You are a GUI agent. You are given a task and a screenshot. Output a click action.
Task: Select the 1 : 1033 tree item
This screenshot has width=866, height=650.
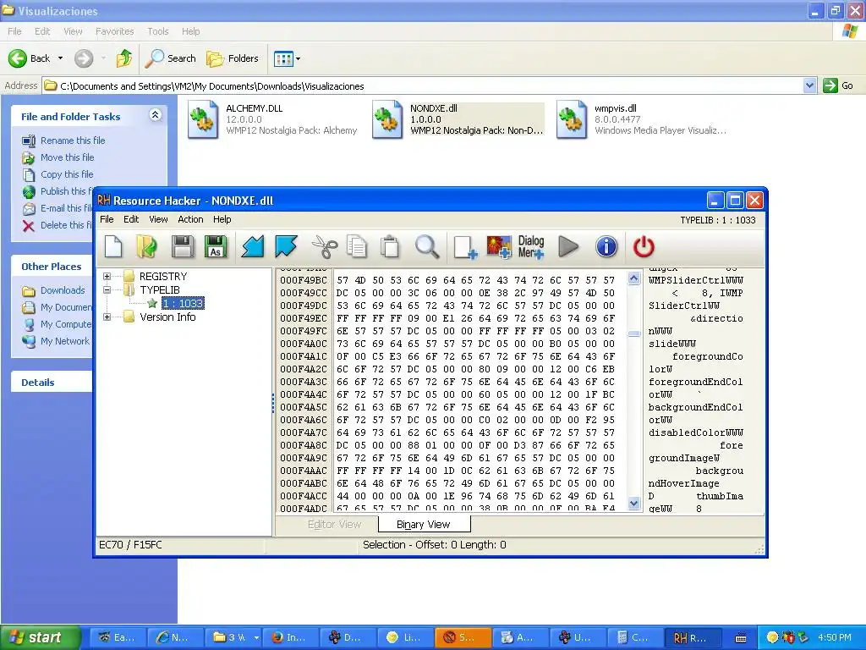click(x=183, y=303)
